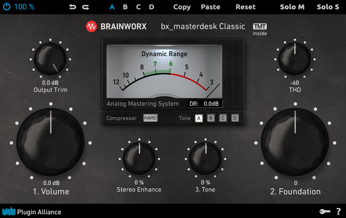Screen dimensions: 346x218
Task: Enable Solo S monitoring
Action: click(x=328, y=7)
